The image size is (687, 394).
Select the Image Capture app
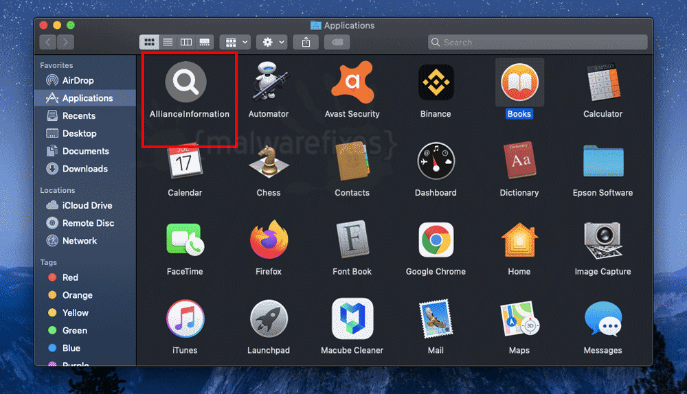click(603, 240)
